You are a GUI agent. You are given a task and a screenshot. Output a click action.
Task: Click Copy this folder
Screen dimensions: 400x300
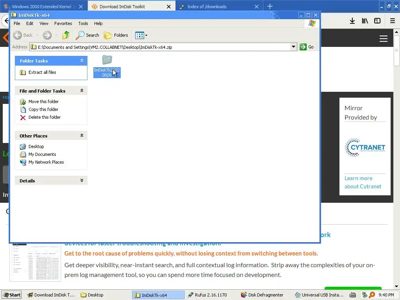tap(43, 109)
